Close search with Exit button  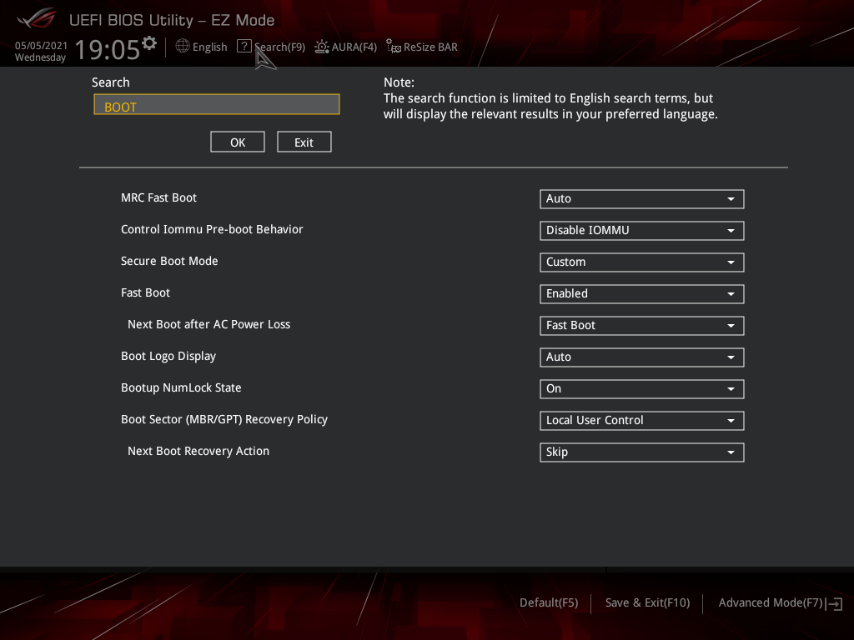coord(304,142)
